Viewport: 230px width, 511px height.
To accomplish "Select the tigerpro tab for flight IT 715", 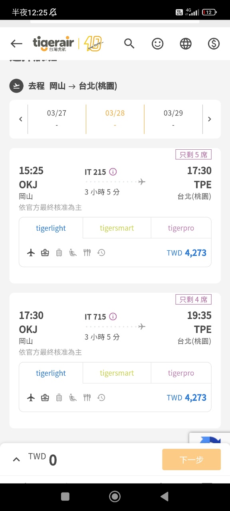I will coord(181,373).
